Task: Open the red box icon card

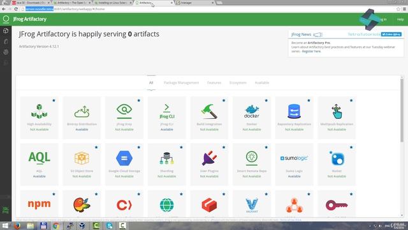Action: (209, 204)
